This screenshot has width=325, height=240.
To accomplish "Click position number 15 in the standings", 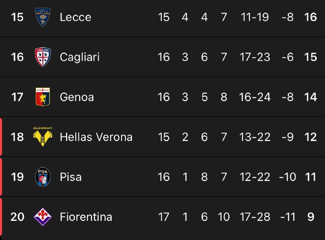I will [17, 17].
